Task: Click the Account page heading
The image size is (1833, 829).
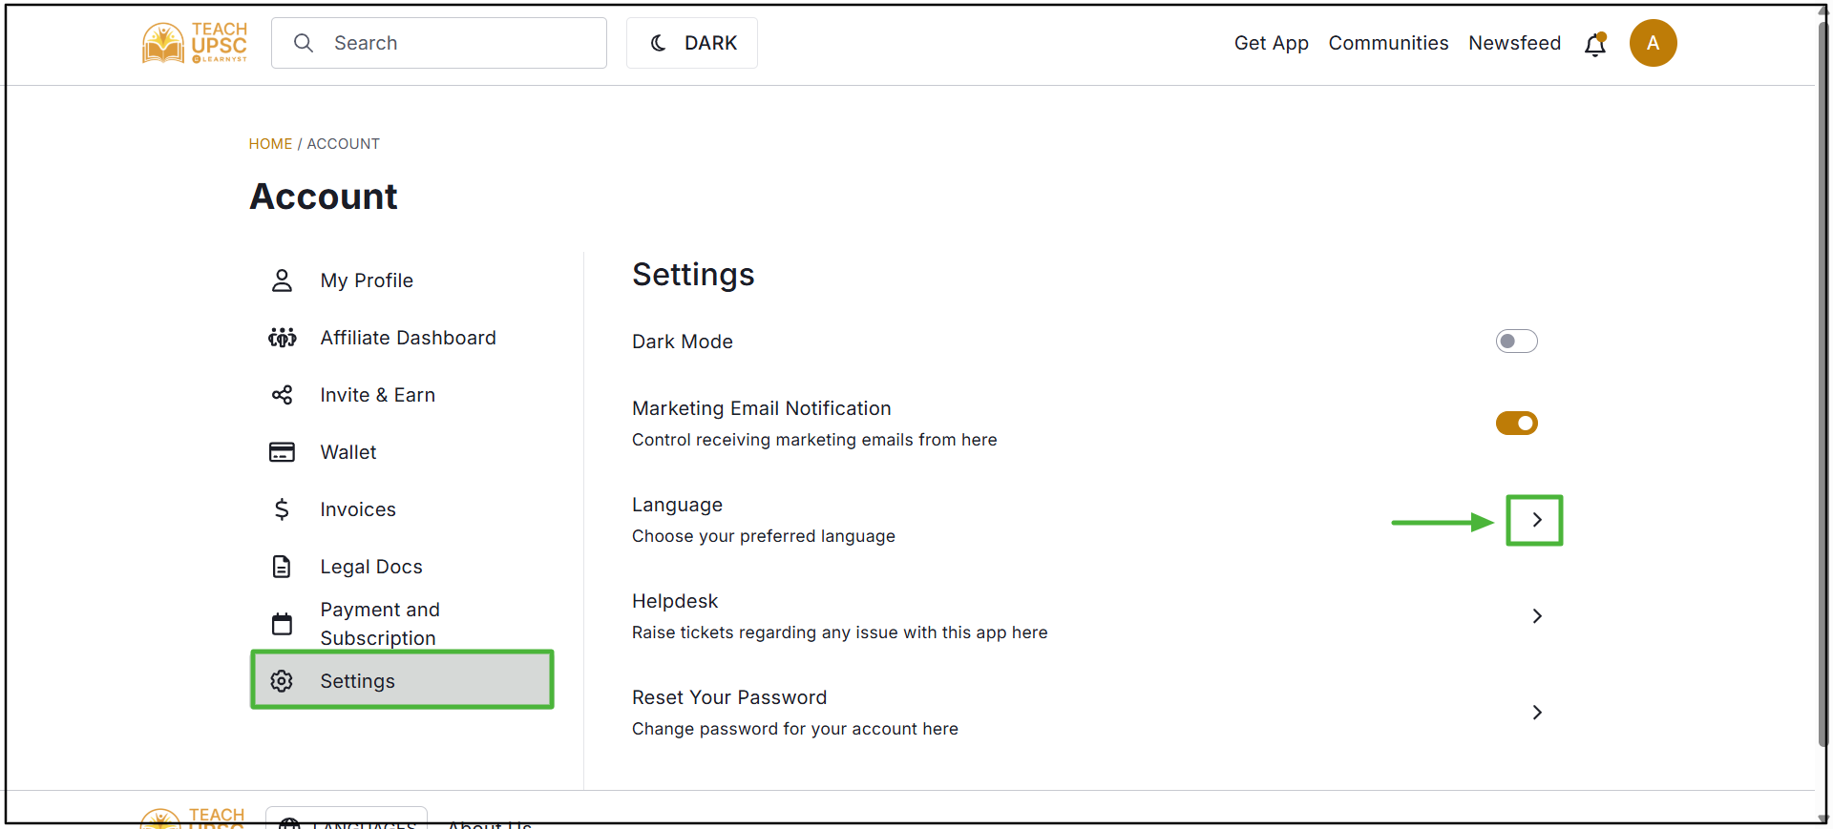Action: [x=324, y=197]
